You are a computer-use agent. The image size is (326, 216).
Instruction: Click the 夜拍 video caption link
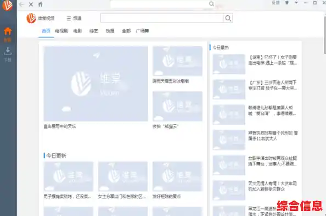[x=166, y=126]
